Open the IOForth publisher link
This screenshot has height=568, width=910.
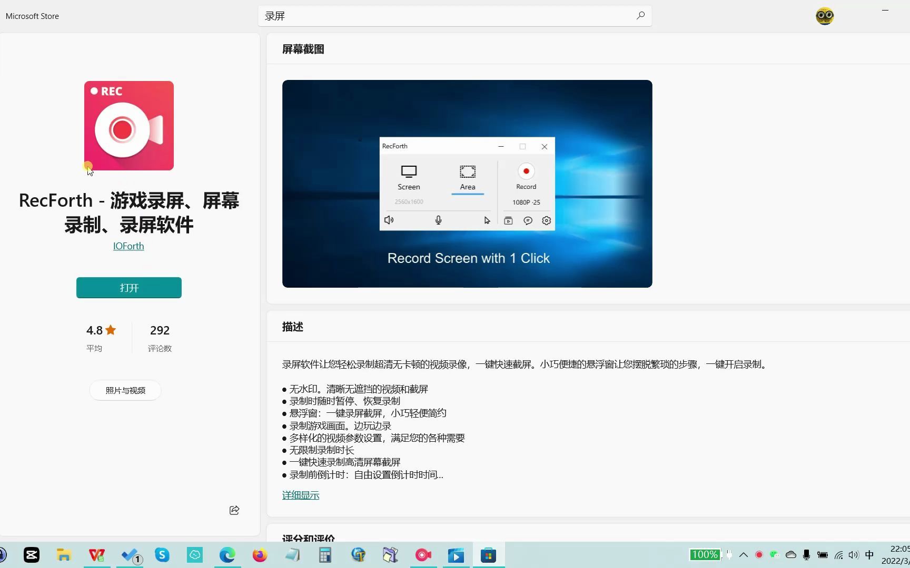pyautogui.click(x=128, y=246)
